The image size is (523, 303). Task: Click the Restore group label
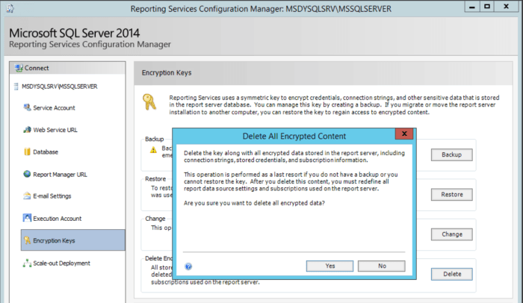pyautogui.click(x=155, y=178)
